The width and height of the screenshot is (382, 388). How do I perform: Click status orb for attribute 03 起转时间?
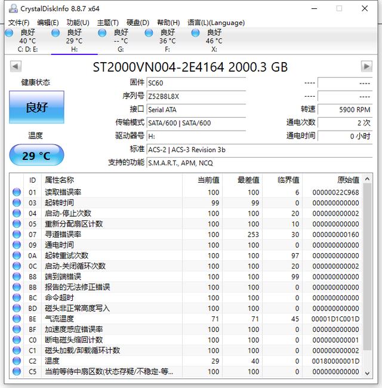(17, 203)
